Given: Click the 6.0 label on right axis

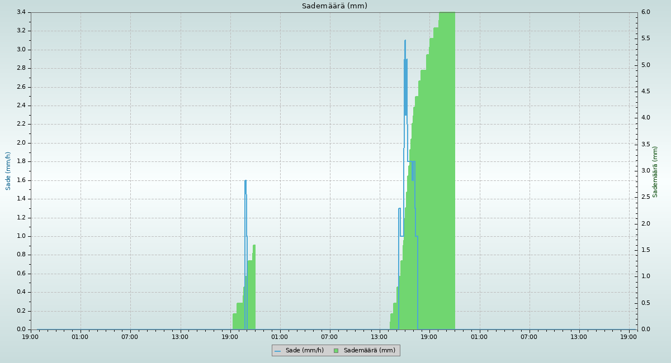Looking at the screenshot, I should [645, 12].
